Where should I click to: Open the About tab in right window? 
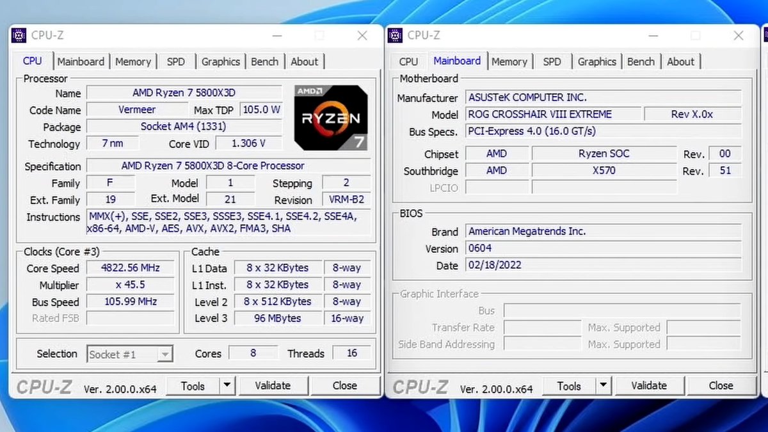point(680,62)
